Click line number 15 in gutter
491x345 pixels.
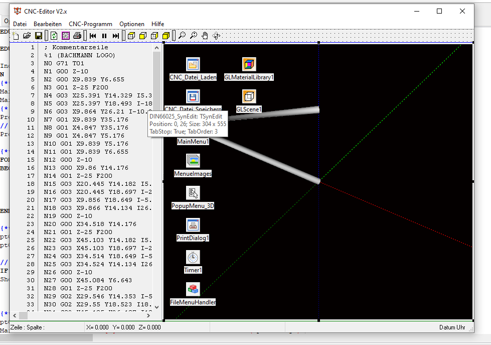pos(31,160)
